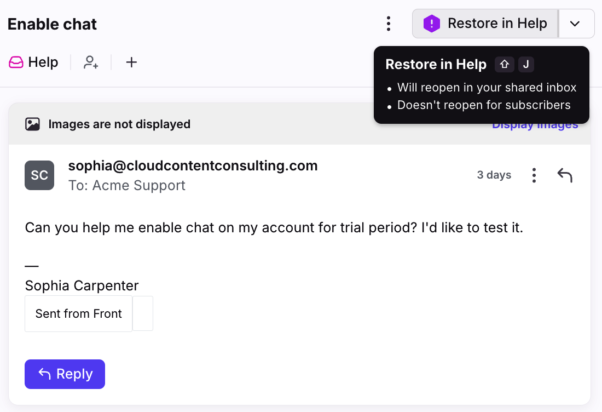Click the images not displayed picture icon
Screen dimensions: 602x412
33,124
